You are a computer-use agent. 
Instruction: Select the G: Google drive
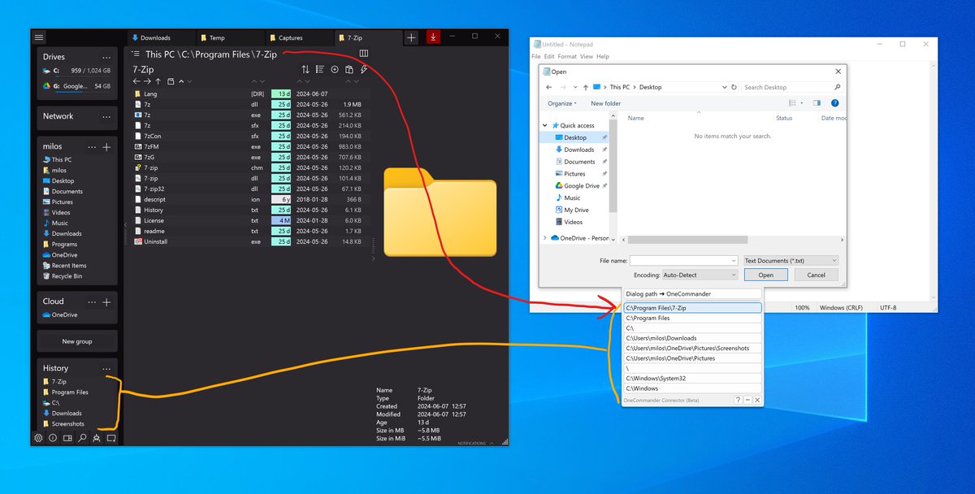[x=77, y=86]
